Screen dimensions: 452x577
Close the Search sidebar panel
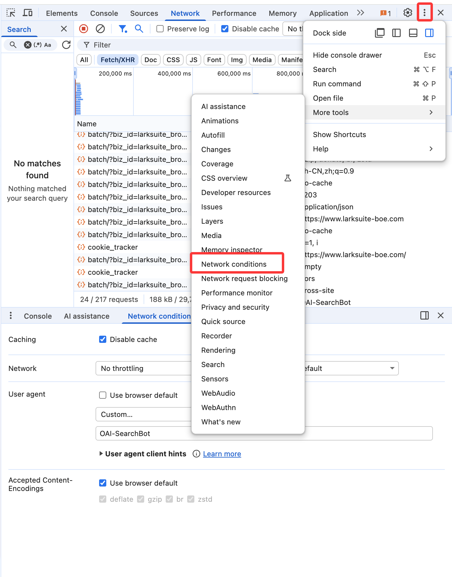[x=64, y=29]
